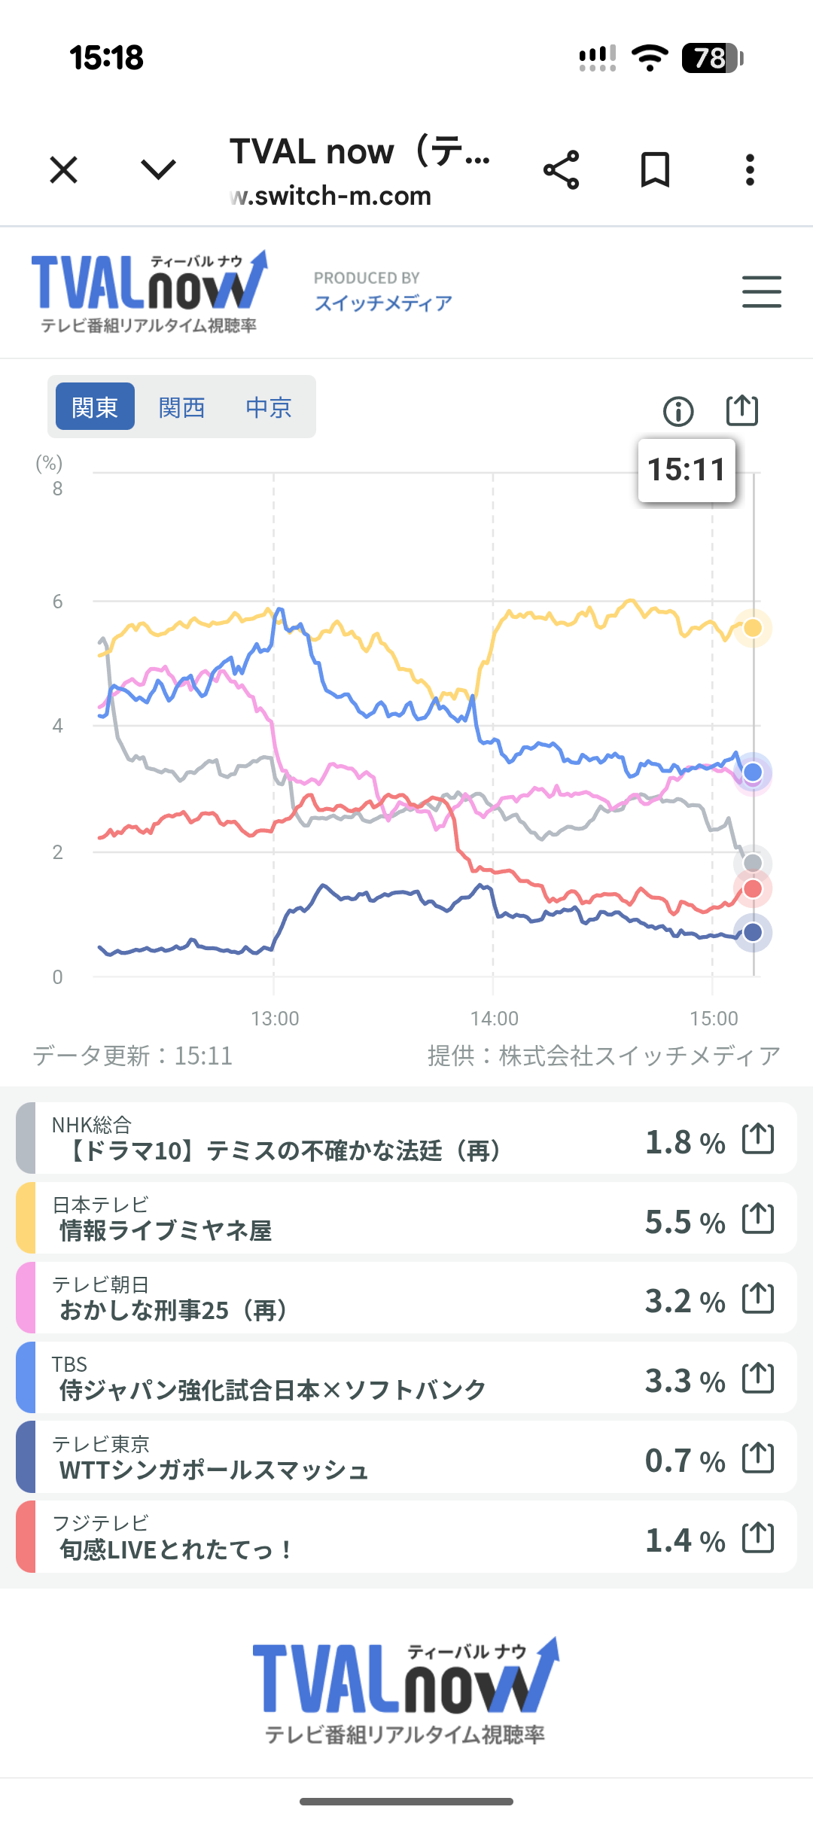Tap the chart info icon

[678, 411]
